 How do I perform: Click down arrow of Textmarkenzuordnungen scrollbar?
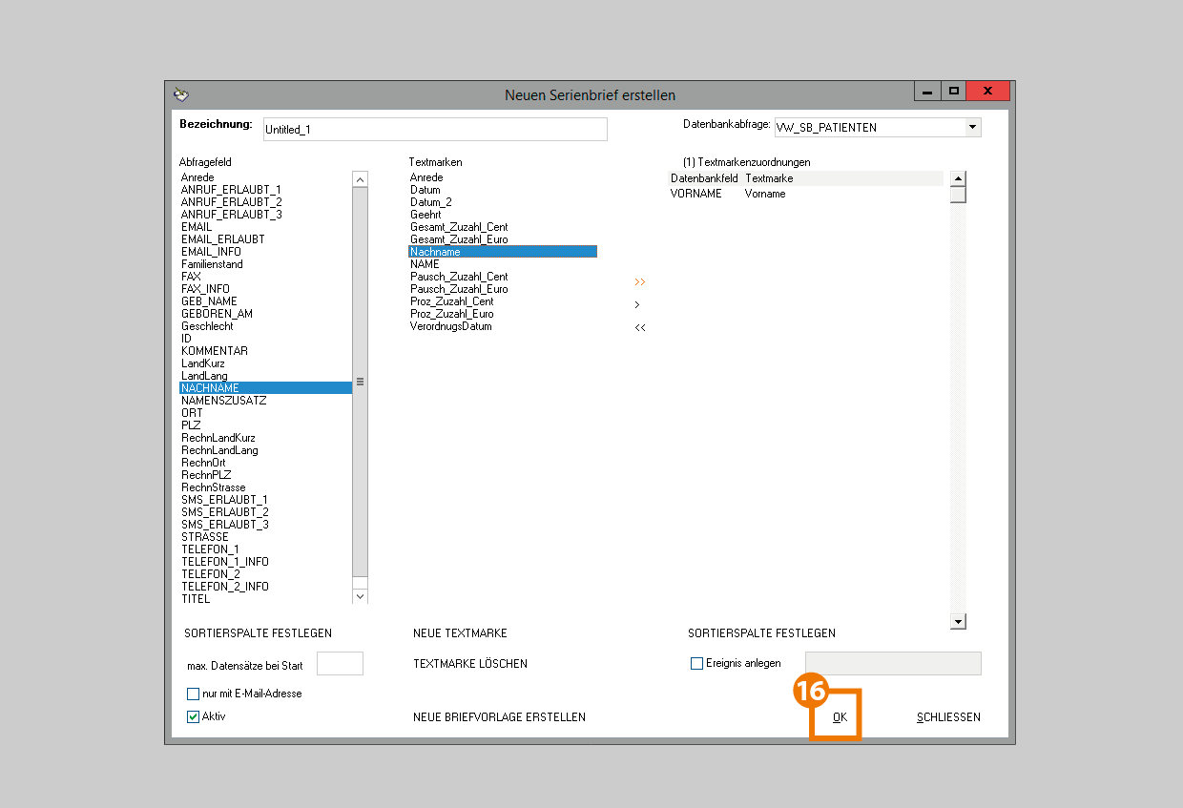[x=958, y=622]
